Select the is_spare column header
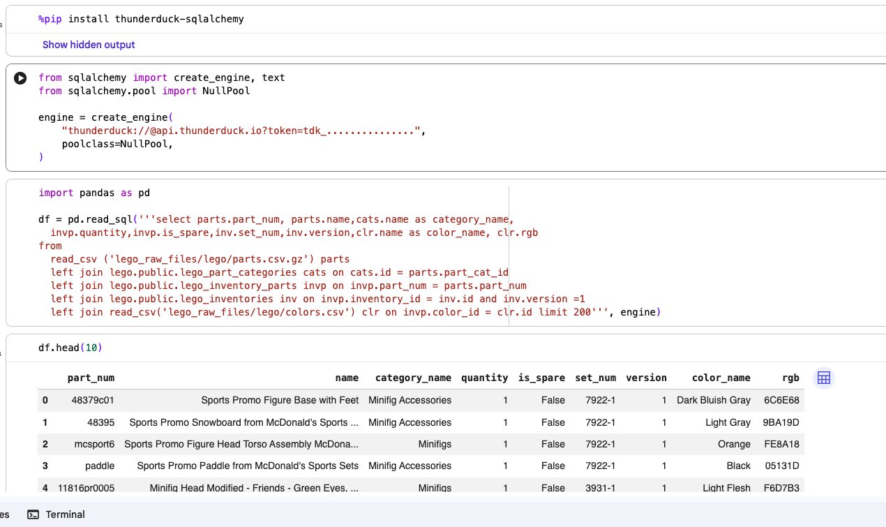This screenshot has width=886, height=527. click(541, 378)
